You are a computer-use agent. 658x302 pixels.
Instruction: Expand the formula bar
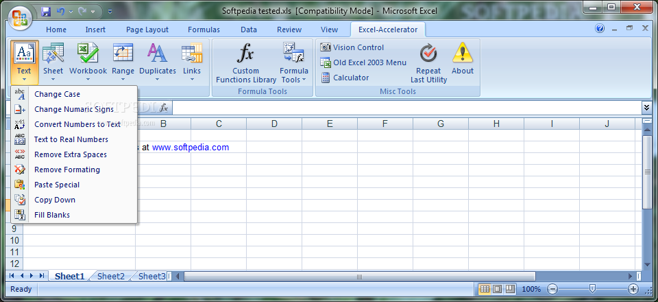pyautogui.click(x=646, y=108)
